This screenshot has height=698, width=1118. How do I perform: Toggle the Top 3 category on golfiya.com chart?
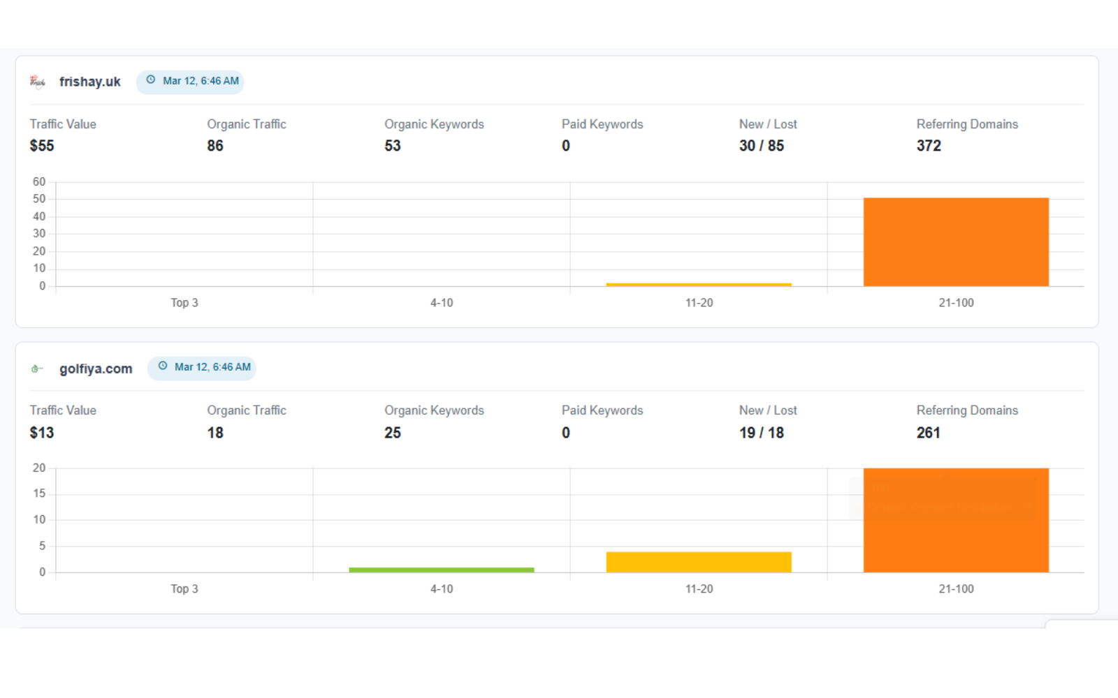[x=184, y=588]
